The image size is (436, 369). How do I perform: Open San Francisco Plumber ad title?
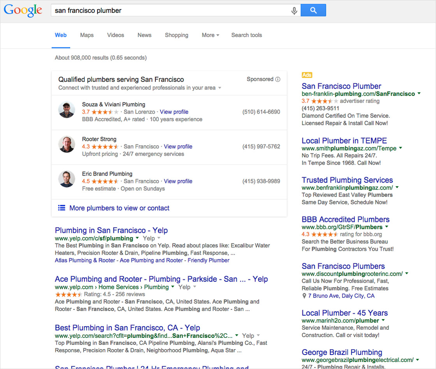pos(341,86)
